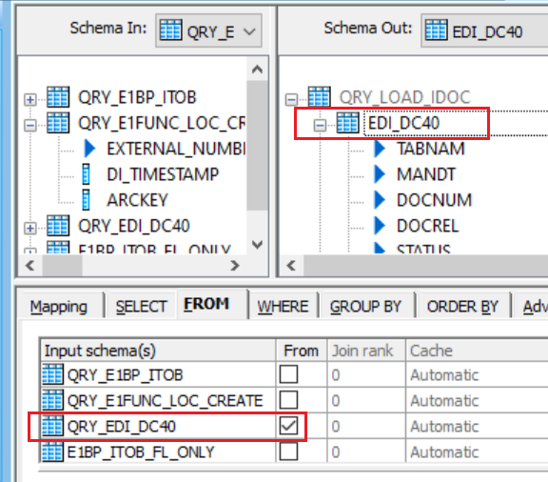This screenshot has height=482, width=548.
Task: Select the MANDT column in Schema Out
Action: pos(426,174)
